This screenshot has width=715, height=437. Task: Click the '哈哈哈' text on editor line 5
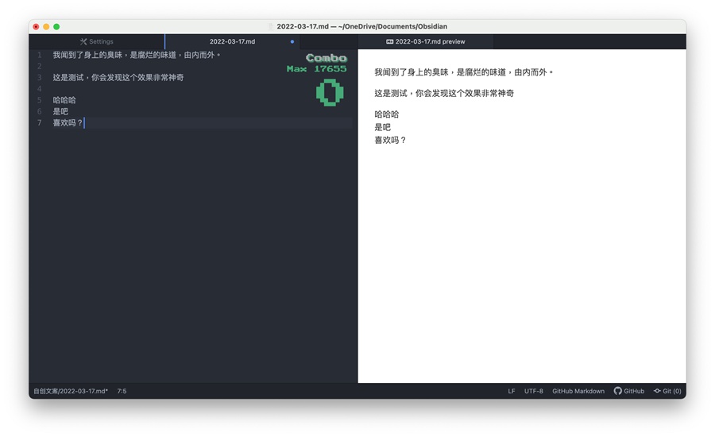click(x=64, y=100)
